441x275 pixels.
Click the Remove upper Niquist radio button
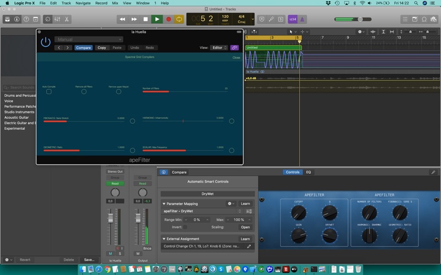click(x=119, y=91)
